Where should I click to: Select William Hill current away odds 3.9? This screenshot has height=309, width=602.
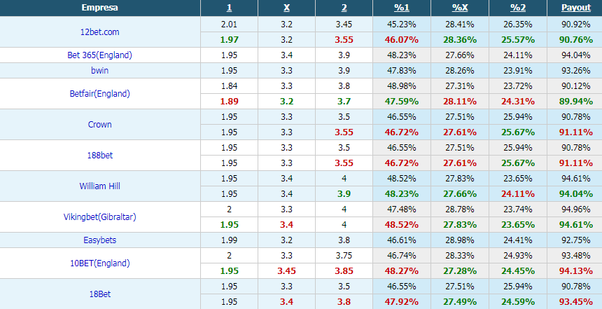[344, 193]
